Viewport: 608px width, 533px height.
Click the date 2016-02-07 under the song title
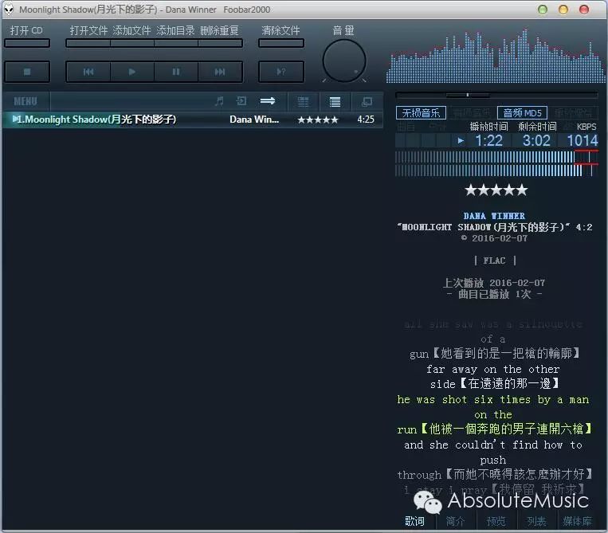click(500, 238)
